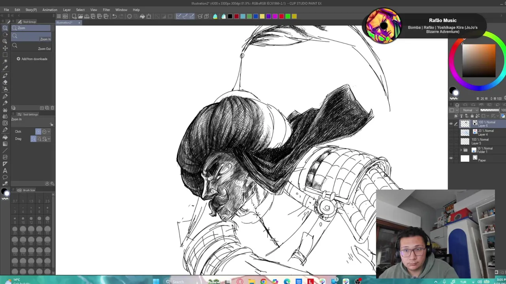The width and height of the screenshot is (506, 284).
Task: Select the Paper layer thumbnail
Action: [465, 159]
